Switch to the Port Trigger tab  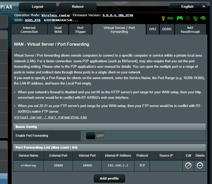click(x=80, y=29)
